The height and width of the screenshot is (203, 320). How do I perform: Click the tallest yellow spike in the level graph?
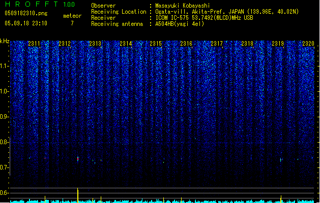[78, 195]
